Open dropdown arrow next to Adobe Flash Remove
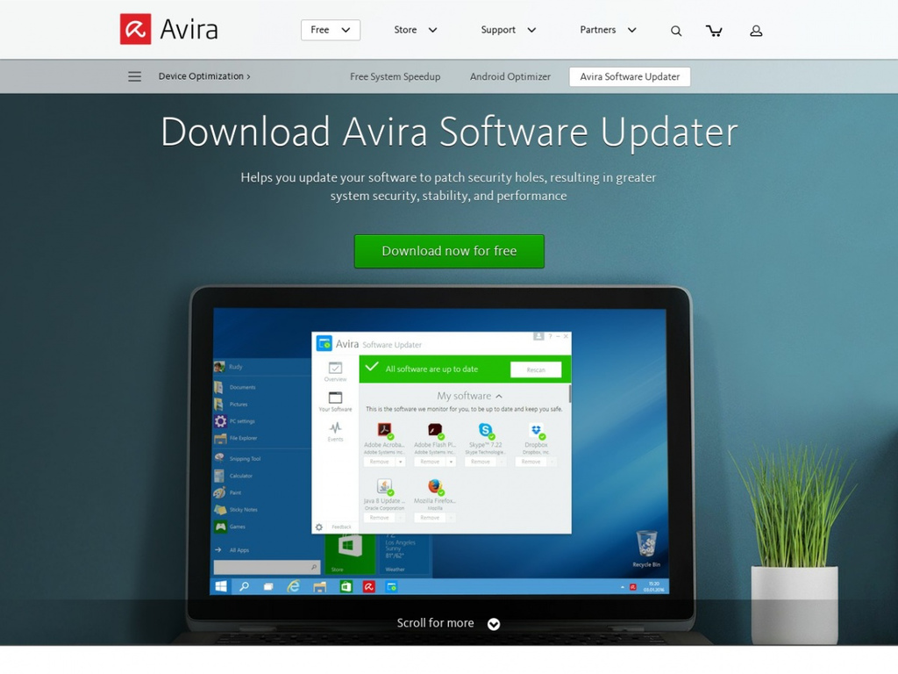The height and width of the screenshot is (674, 898). coord(451,462)
